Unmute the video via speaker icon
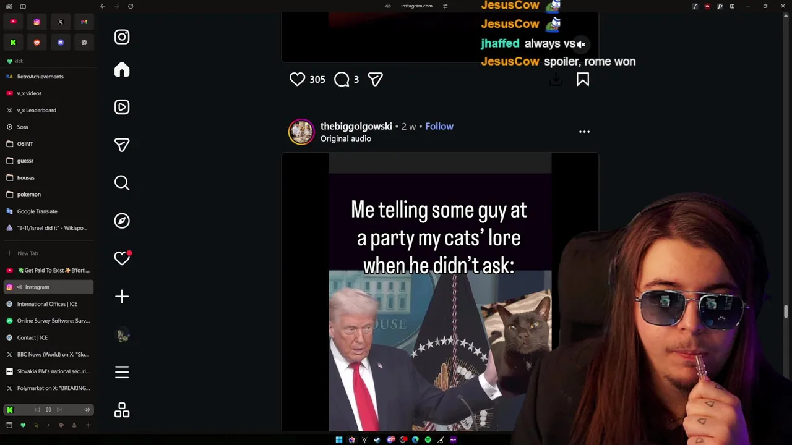Viewport: 792px width, 445px height. [580, 44]
